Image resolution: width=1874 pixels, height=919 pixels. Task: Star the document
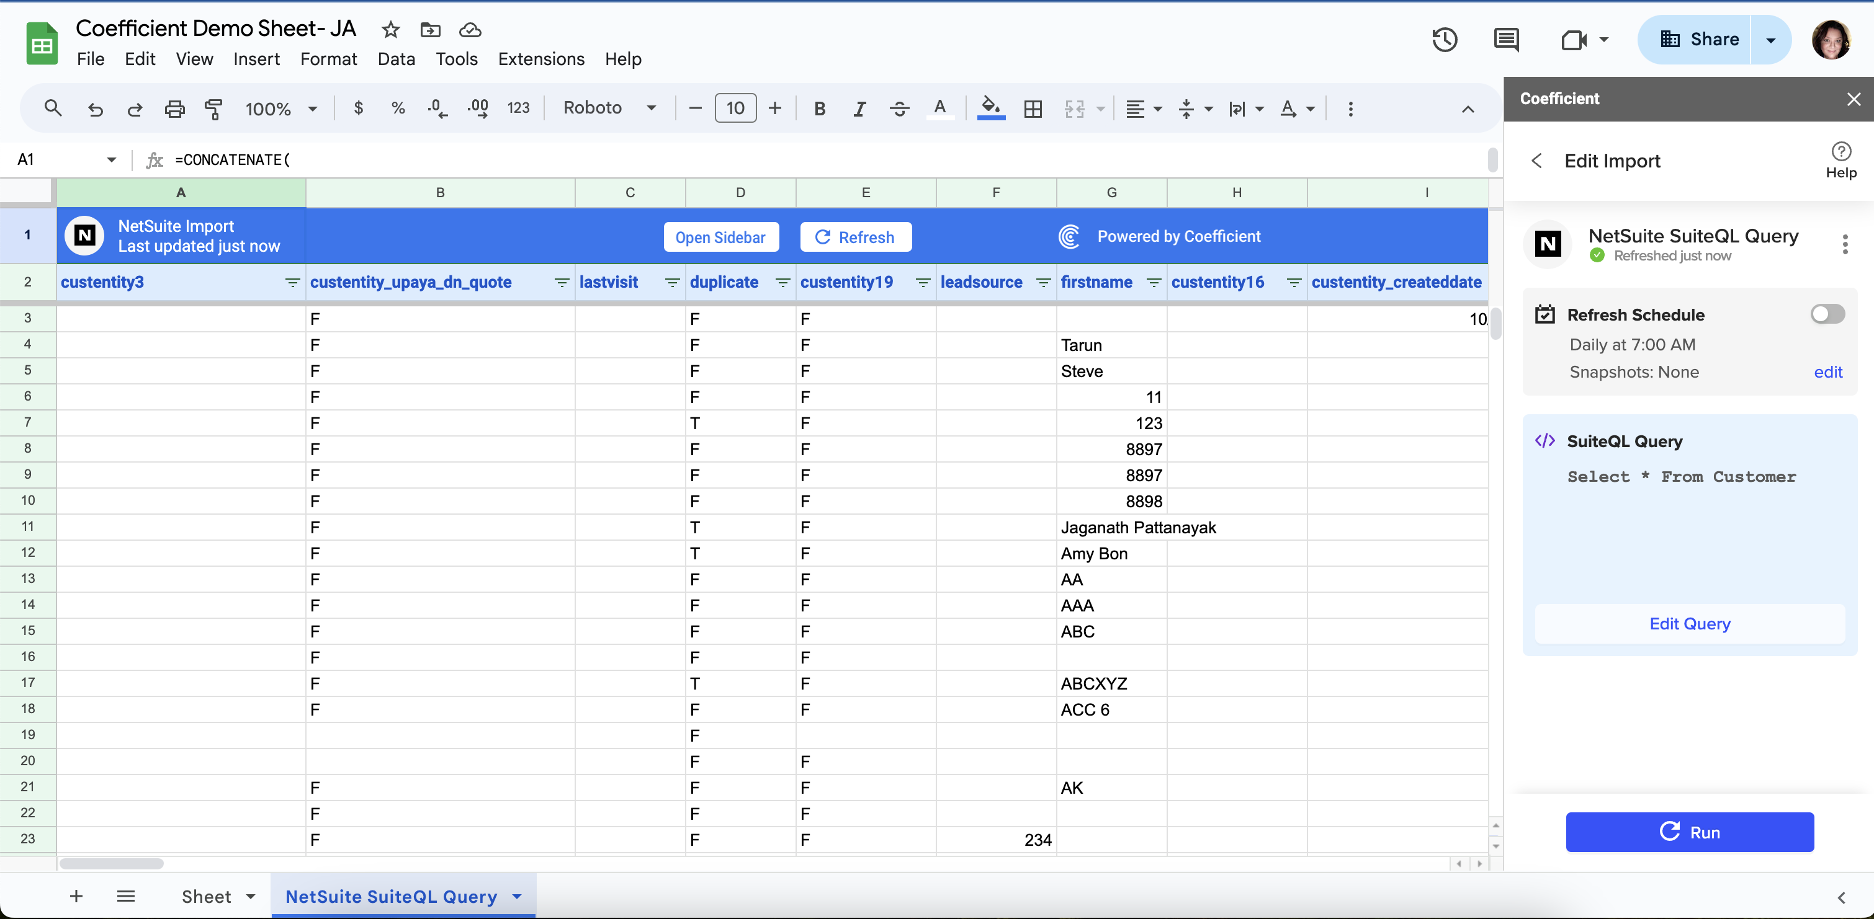(x=391, y=30)
